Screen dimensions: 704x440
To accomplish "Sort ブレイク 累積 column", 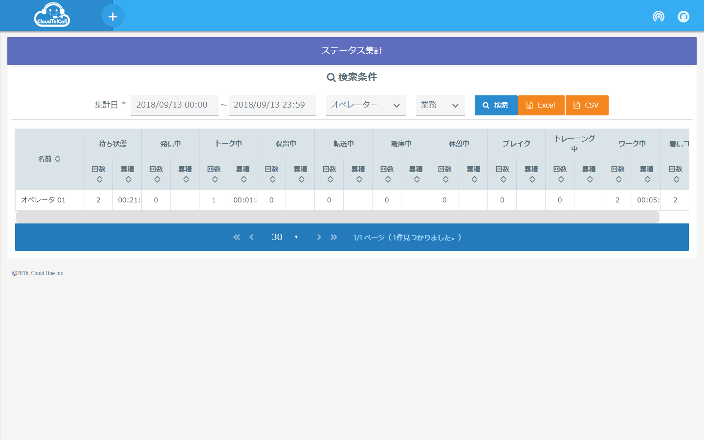I will tap(531, 174).
